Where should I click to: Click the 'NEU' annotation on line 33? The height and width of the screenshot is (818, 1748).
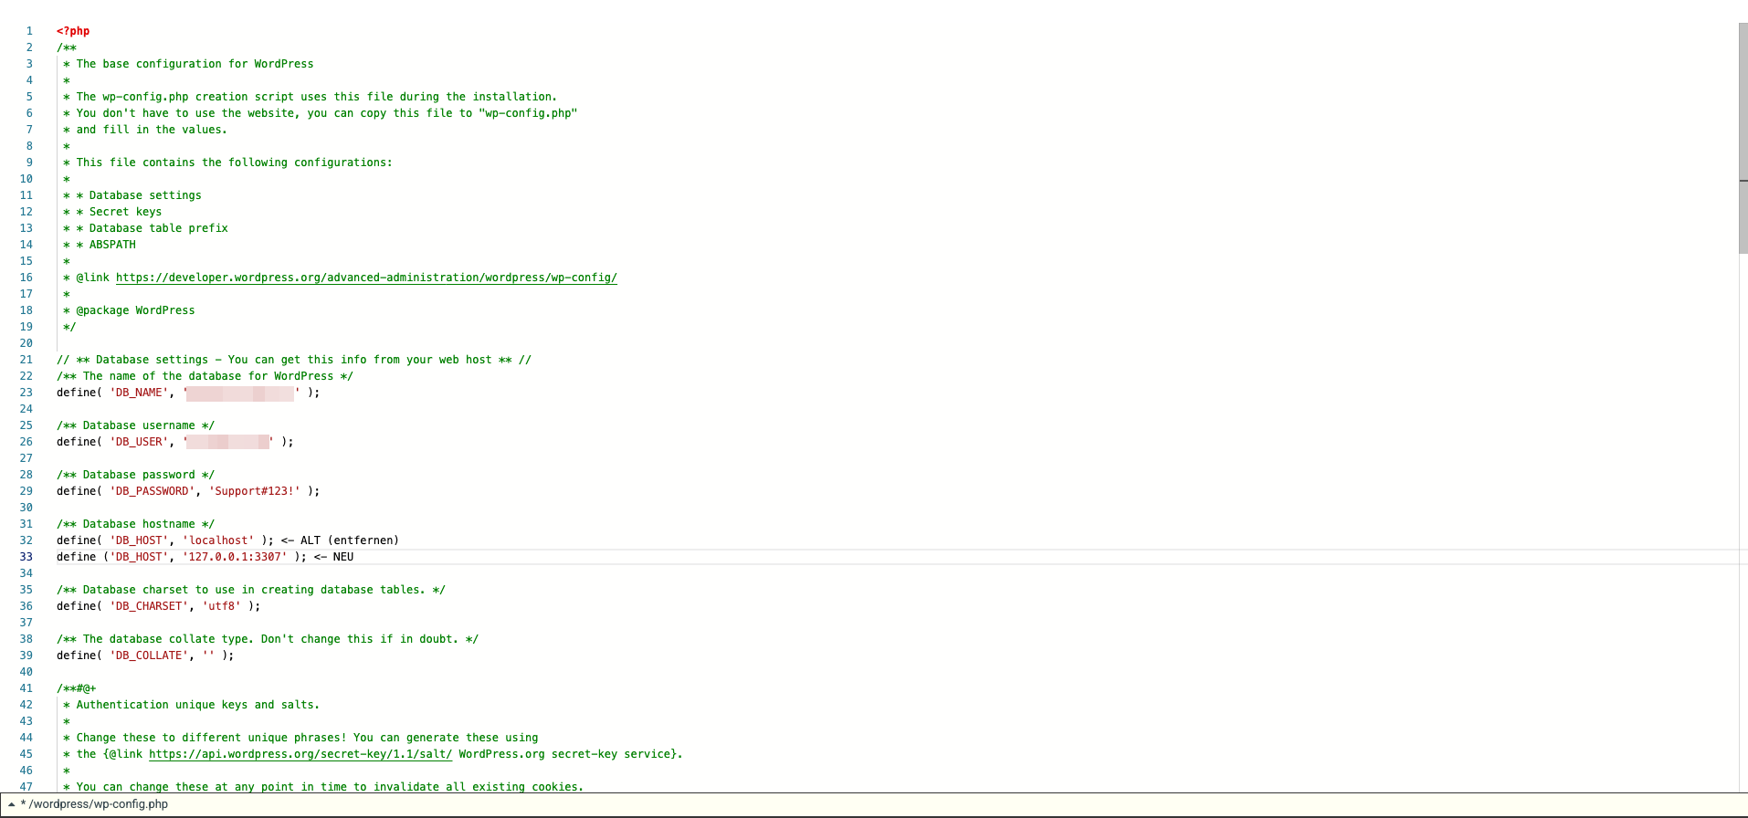342,557
